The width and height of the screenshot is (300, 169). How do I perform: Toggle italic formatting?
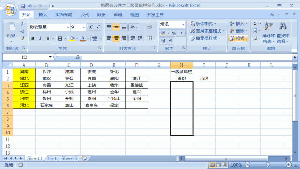(x=40, y=38)
